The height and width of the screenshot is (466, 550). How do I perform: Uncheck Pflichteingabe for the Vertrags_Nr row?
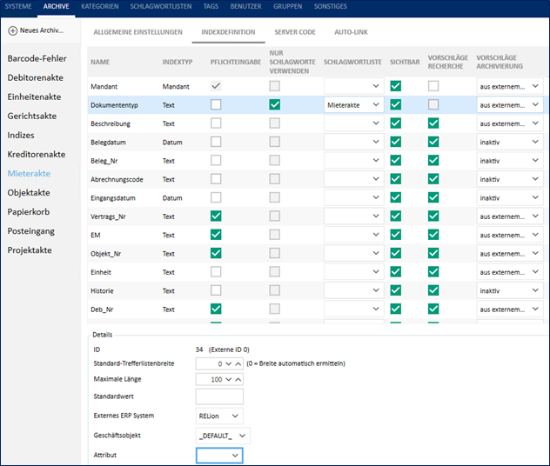(x=216, y=216)
